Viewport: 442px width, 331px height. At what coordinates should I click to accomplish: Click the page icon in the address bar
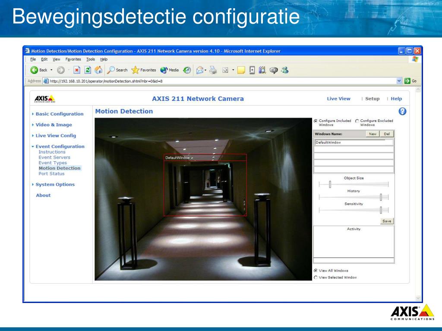(x=46, y=81)
